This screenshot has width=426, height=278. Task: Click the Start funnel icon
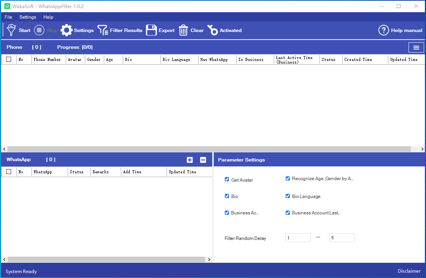point(11,30)
